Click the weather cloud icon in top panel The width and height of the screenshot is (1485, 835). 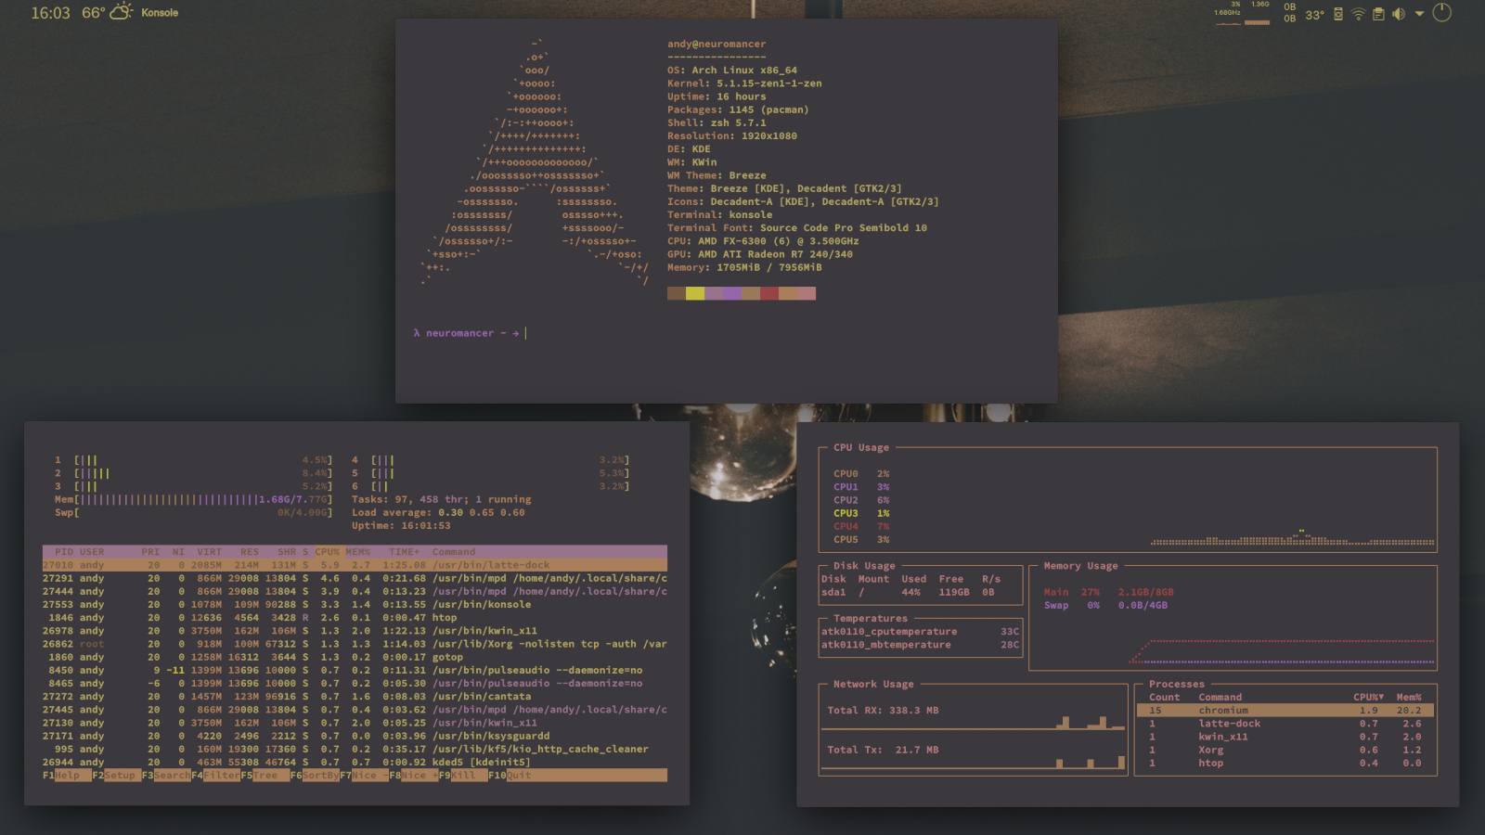click(122, 12)
